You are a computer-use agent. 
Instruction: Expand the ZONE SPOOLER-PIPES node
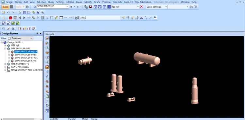point(9,55)
